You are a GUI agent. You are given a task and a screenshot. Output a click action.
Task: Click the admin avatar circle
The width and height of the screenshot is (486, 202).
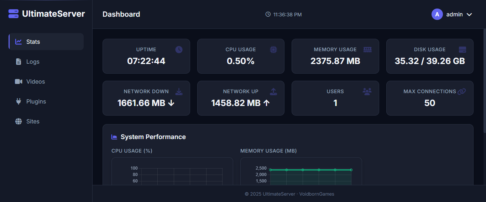(x=437, y=14)
